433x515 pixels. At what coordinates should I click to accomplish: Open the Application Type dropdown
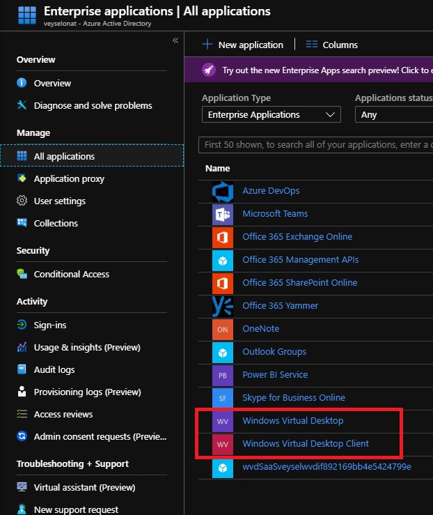[271, 114]
